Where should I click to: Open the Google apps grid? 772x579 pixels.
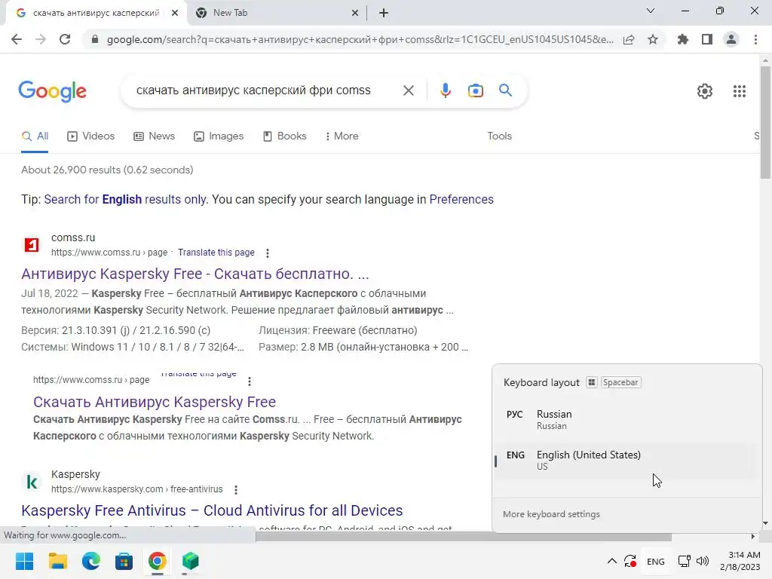click(x=740, y=91)
